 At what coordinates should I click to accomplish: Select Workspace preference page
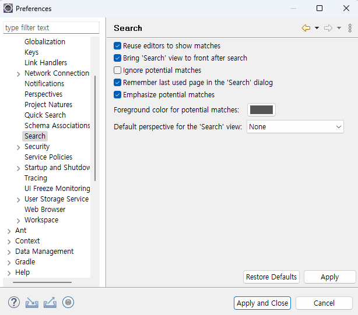pyautogui.click(x=41, y=220)
